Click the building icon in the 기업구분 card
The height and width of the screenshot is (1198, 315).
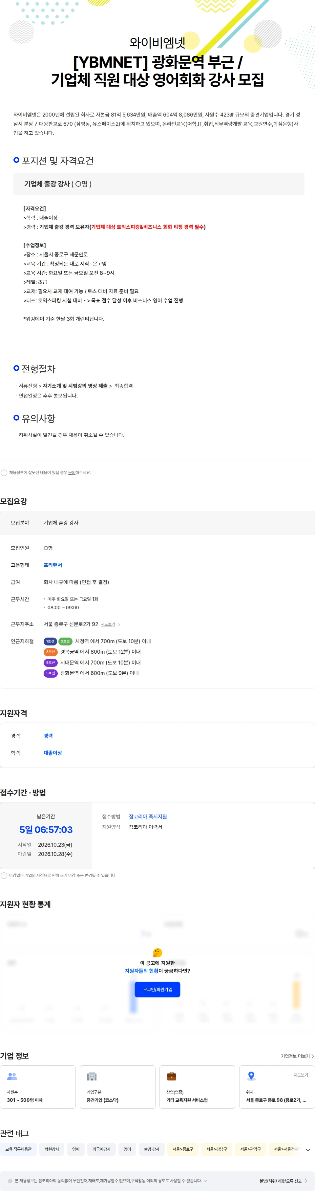[x=92, y=1076]
